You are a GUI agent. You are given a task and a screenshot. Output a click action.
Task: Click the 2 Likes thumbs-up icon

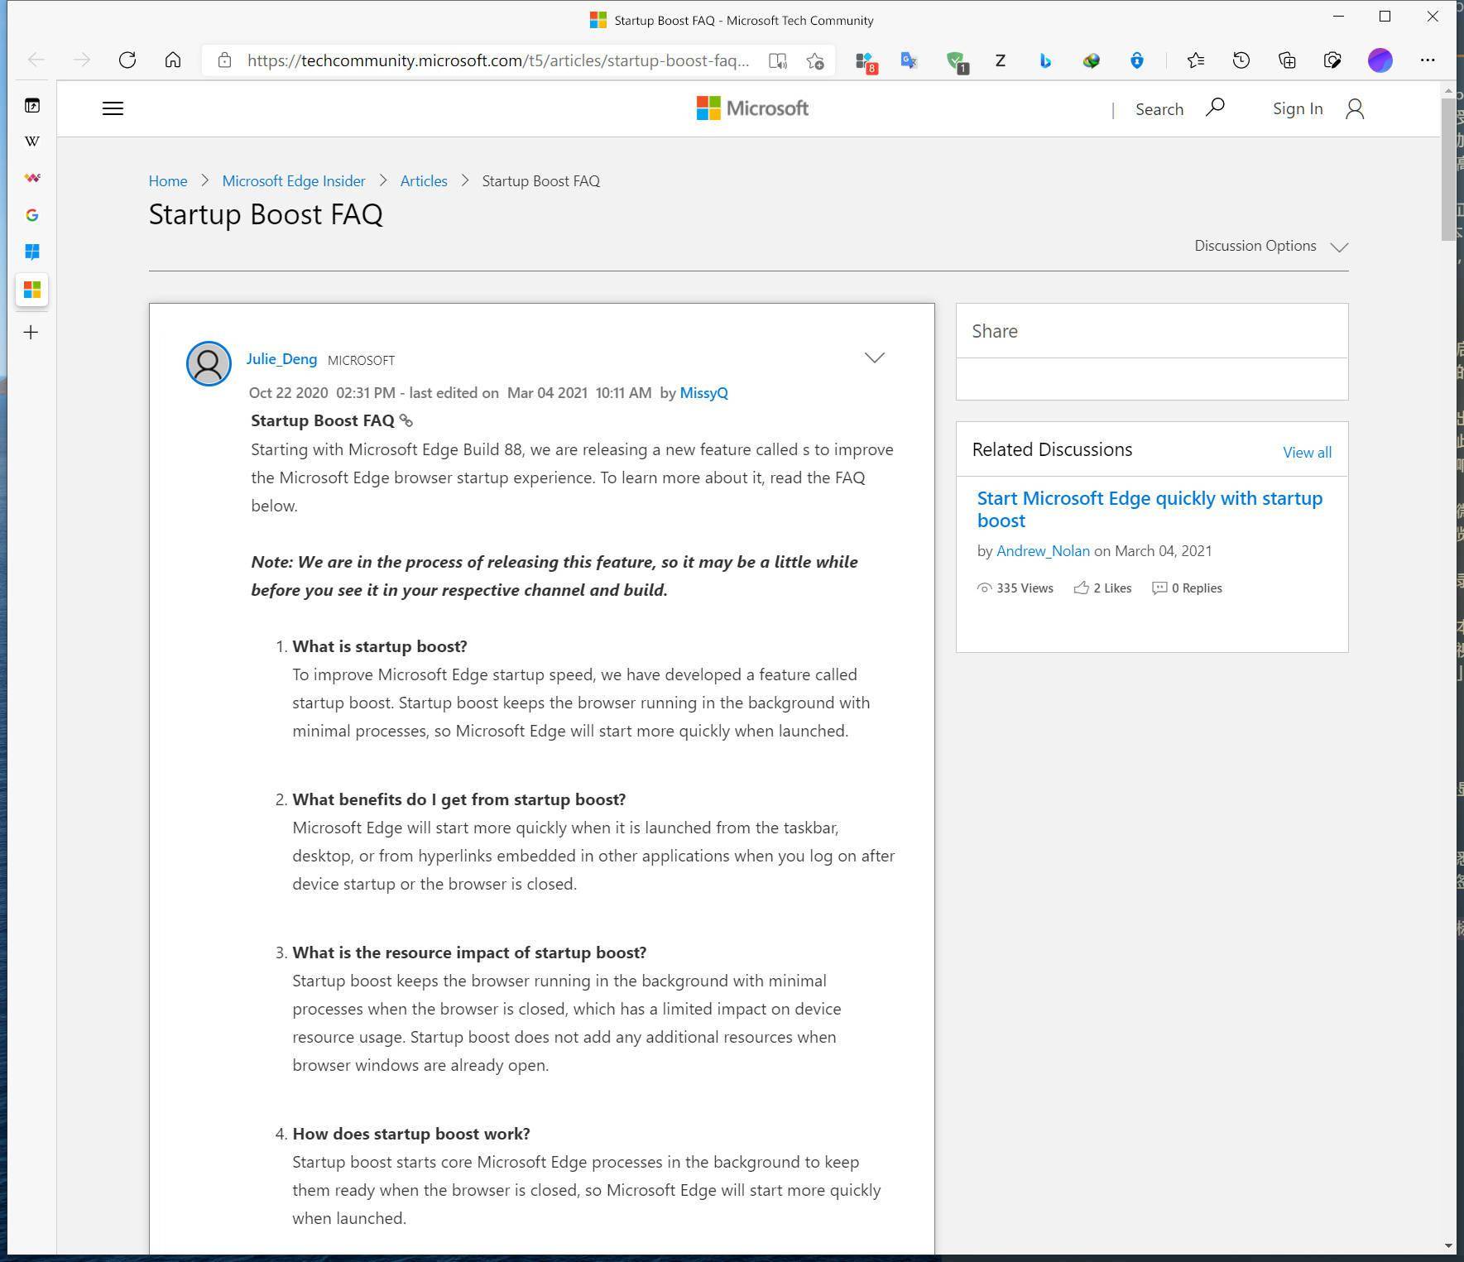[1081, 588]
